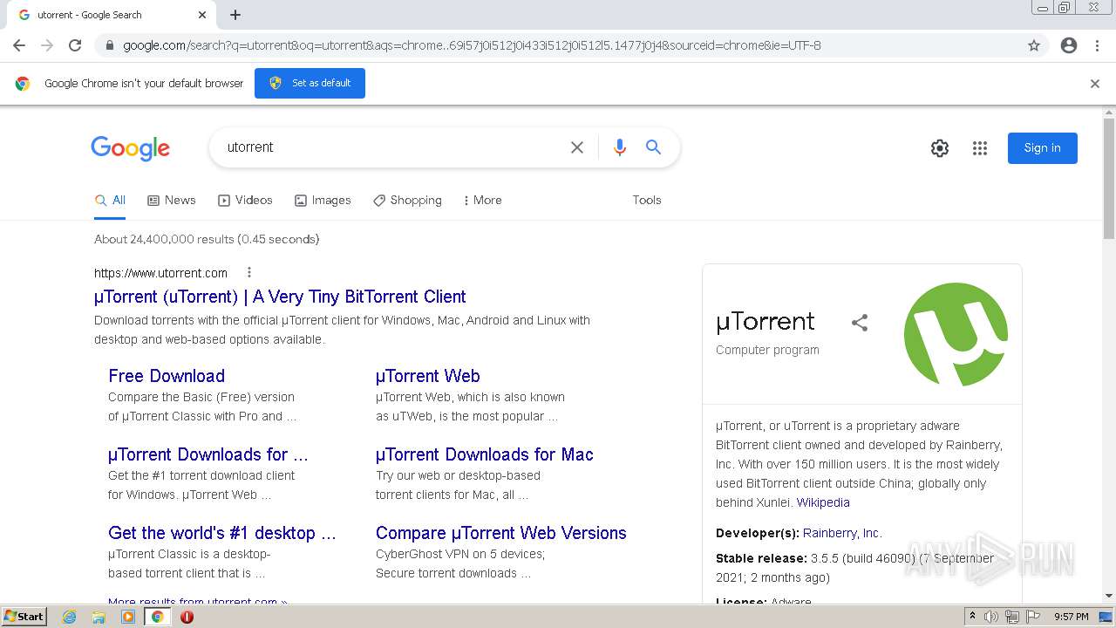
Task: Click the µTorrent knowledge panel title
Action: click(766, 322)
